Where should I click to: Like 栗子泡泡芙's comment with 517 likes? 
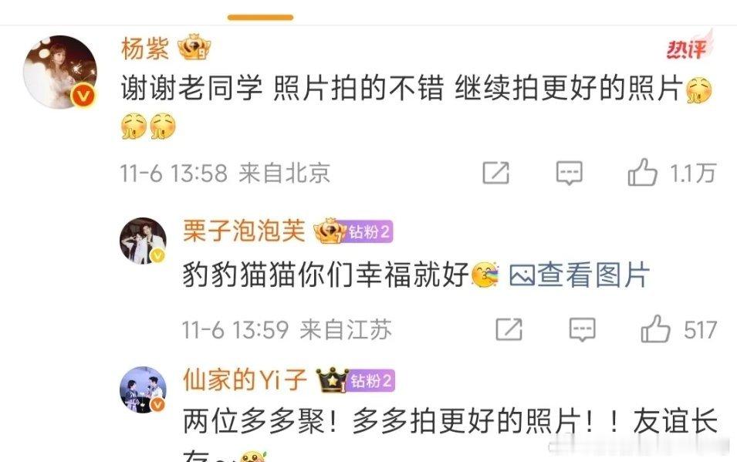656,329
